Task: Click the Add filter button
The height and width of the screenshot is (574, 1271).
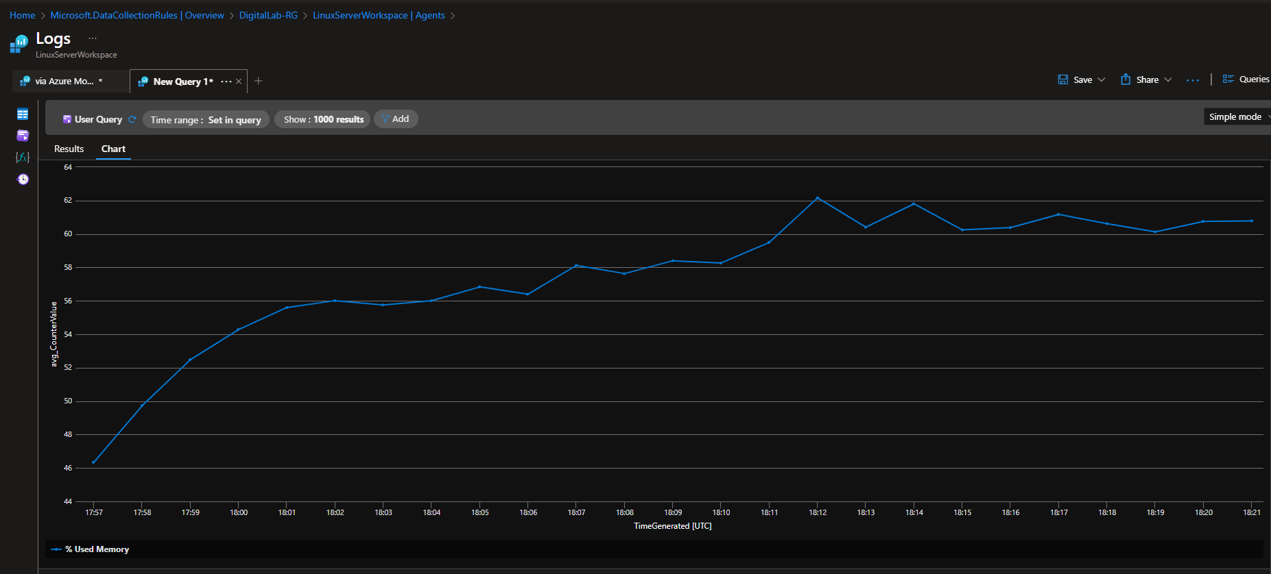Action: (396, 119)
